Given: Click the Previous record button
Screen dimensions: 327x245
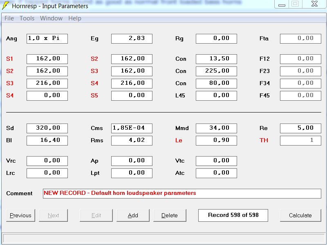Looking at the screenshot, I should 20,215.
